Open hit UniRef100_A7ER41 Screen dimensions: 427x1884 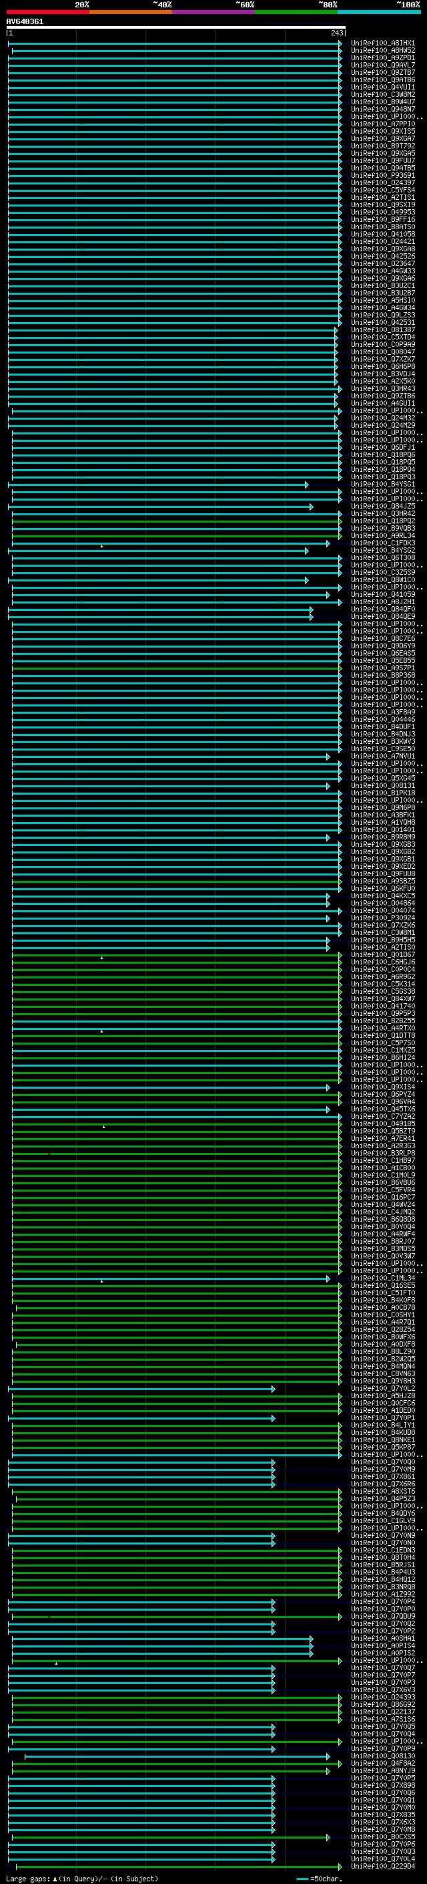[x=382, y=1139]
